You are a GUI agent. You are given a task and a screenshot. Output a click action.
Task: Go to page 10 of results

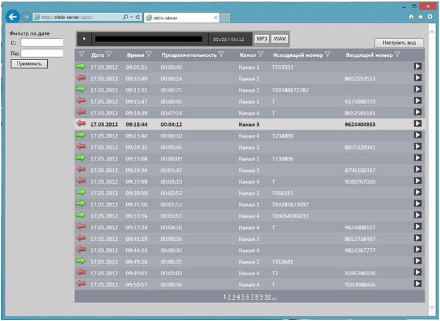point(267,297)
